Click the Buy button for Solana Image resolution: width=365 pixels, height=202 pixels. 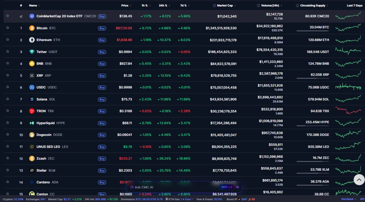[102, 99]
